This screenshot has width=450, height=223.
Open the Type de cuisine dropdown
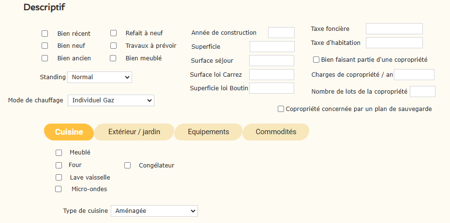(154, 211)
